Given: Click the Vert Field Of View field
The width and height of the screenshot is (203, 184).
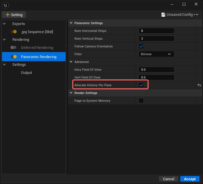Looking at the screenshot, I should pos(156,77).
